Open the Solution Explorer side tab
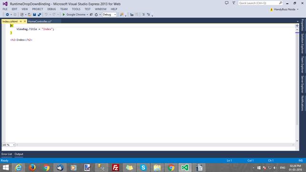Image resolution: width=306 pixels, height=172 pixels. coord(303,43)
